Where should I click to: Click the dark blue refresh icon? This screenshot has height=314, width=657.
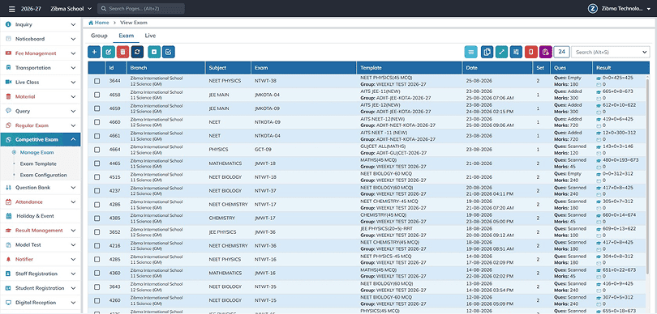(137, 52)
